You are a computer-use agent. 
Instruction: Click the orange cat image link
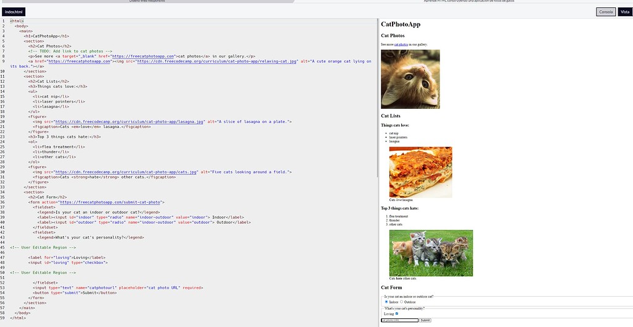coord(410,79)
